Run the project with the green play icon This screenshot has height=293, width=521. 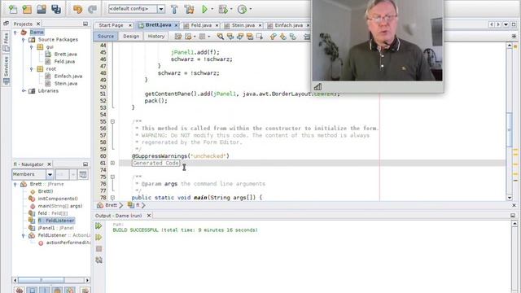[x=204, y=9]
